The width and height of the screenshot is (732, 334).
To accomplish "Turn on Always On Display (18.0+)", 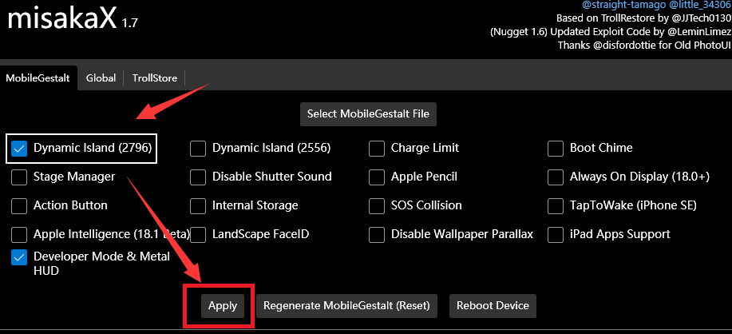I will (556, 177).
